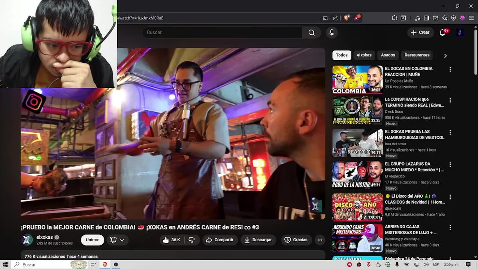Click the YouTube 'Buscar' search field
The height and width of the screenshot is (269, 478).
(x=222, y=33)
